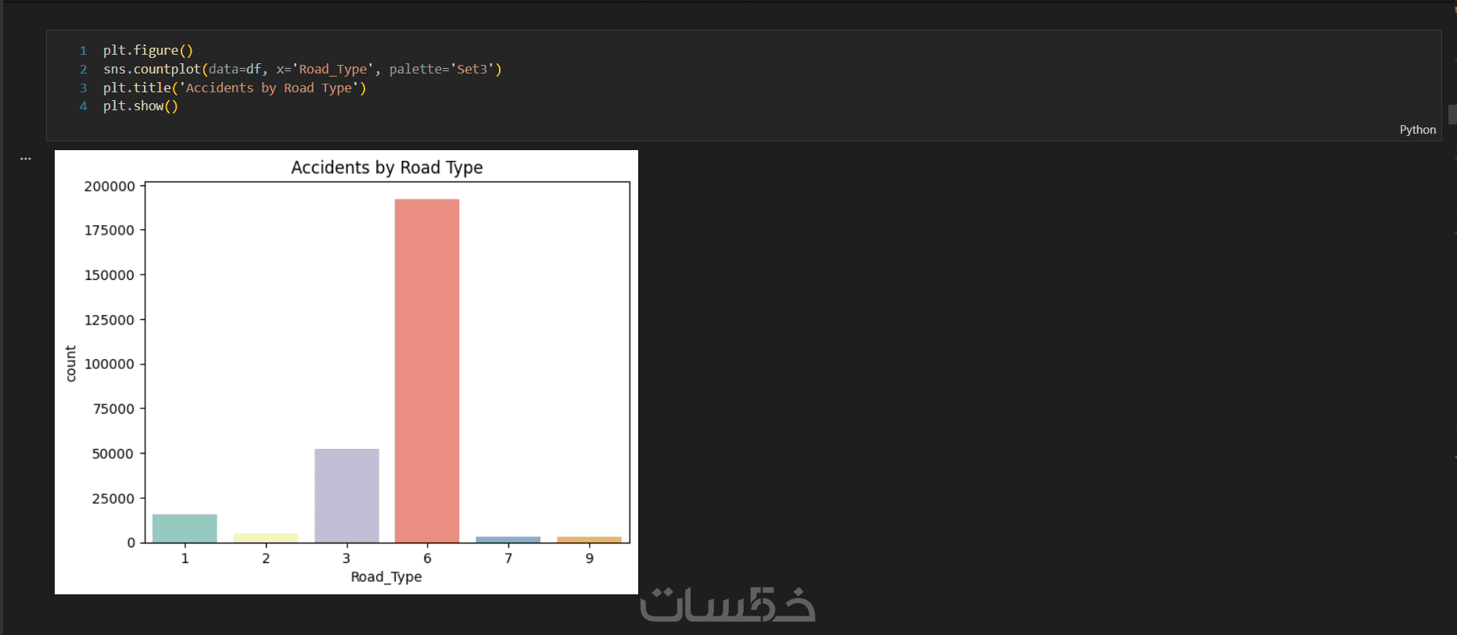This screenshot has height=635, width=1457.
Task: Click the chart title Accidents by Road Type
Action: coord(386,167)
